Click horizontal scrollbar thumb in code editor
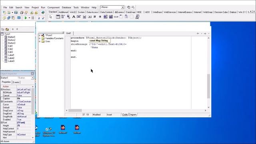Image resolution: width=256 pixels, height=144 pixels. (x=75, y=110)
